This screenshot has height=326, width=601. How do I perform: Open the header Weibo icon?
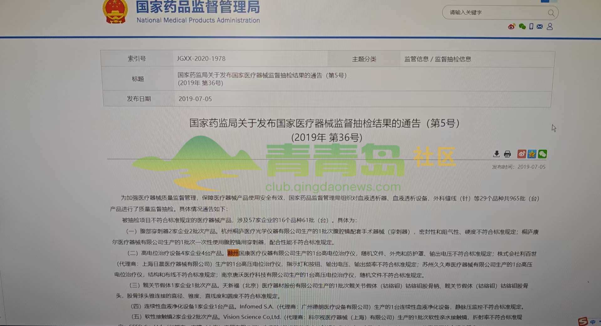pos(511,27)
